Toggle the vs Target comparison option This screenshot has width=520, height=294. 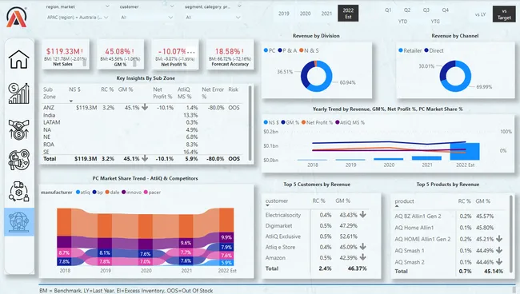pos(504,14)
